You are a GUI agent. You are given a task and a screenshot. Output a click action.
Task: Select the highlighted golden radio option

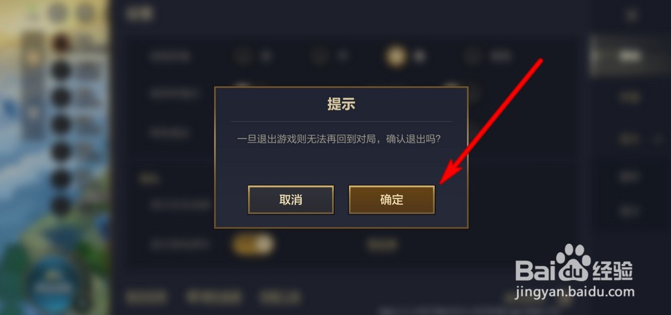coord(395,56)
